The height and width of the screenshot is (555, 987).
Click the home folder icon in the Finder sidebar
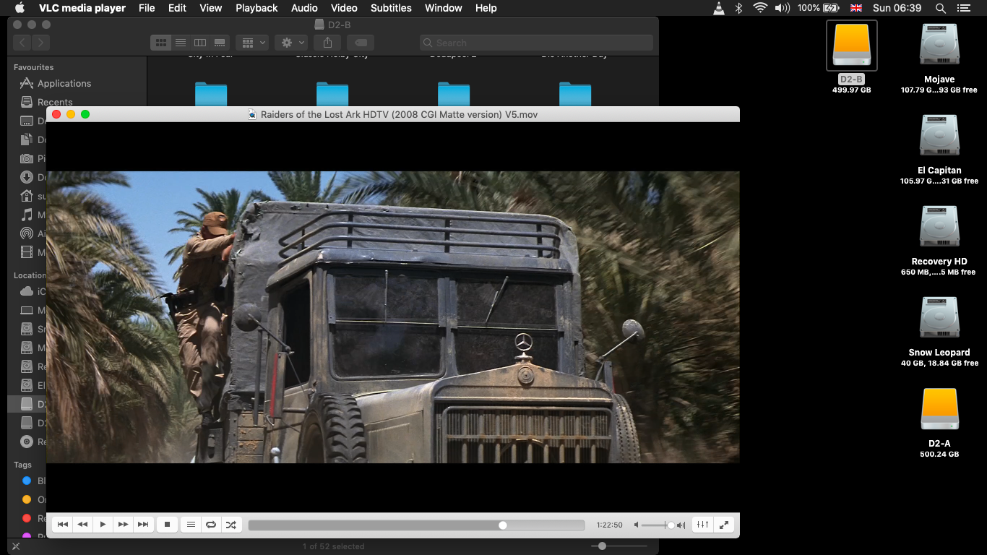(27, 196)
